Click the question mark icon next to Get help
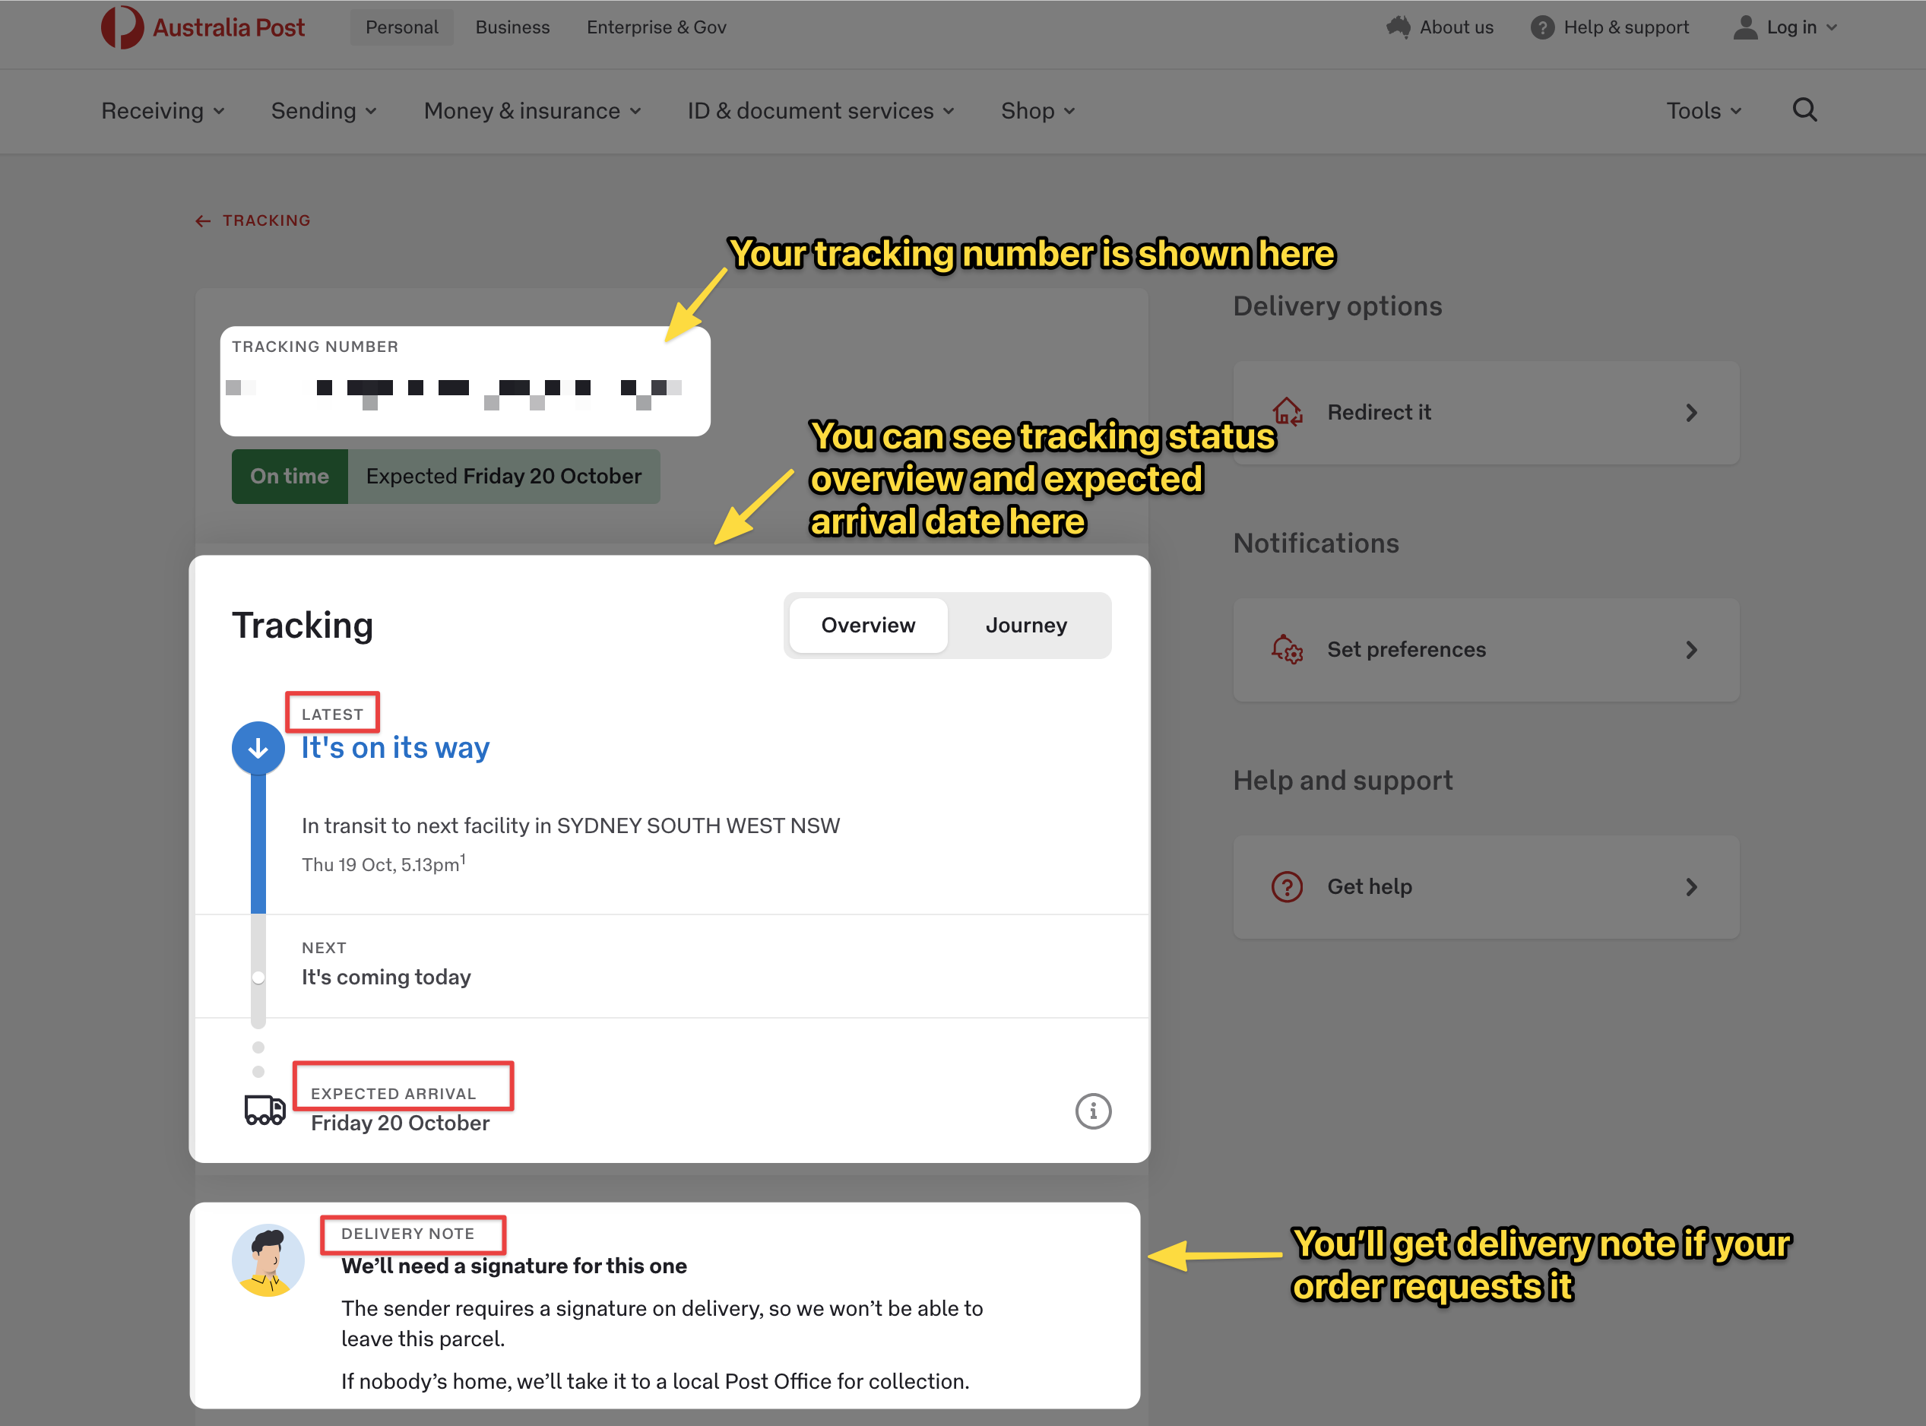 (x=1286, y=886)
